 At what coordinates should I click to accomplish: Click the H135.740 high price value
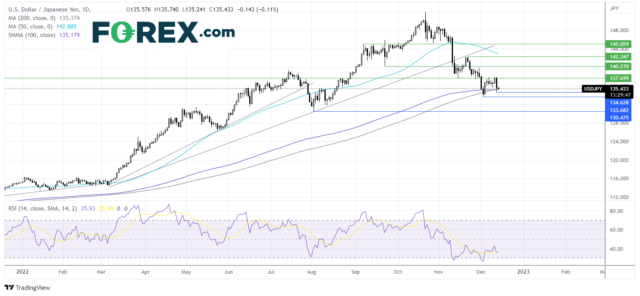(166, 9)
